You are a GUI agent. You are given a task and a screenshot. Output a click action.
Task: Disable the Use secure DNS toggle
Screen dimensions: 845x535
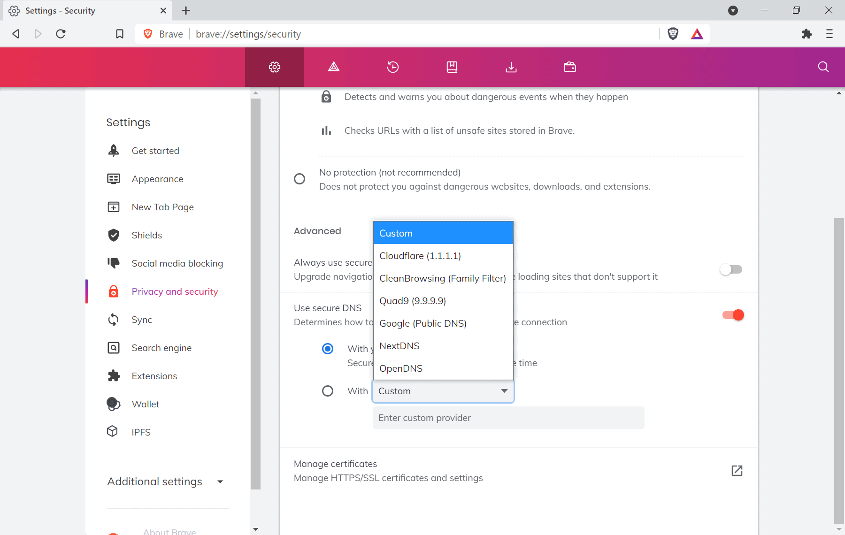coord(732,315)
